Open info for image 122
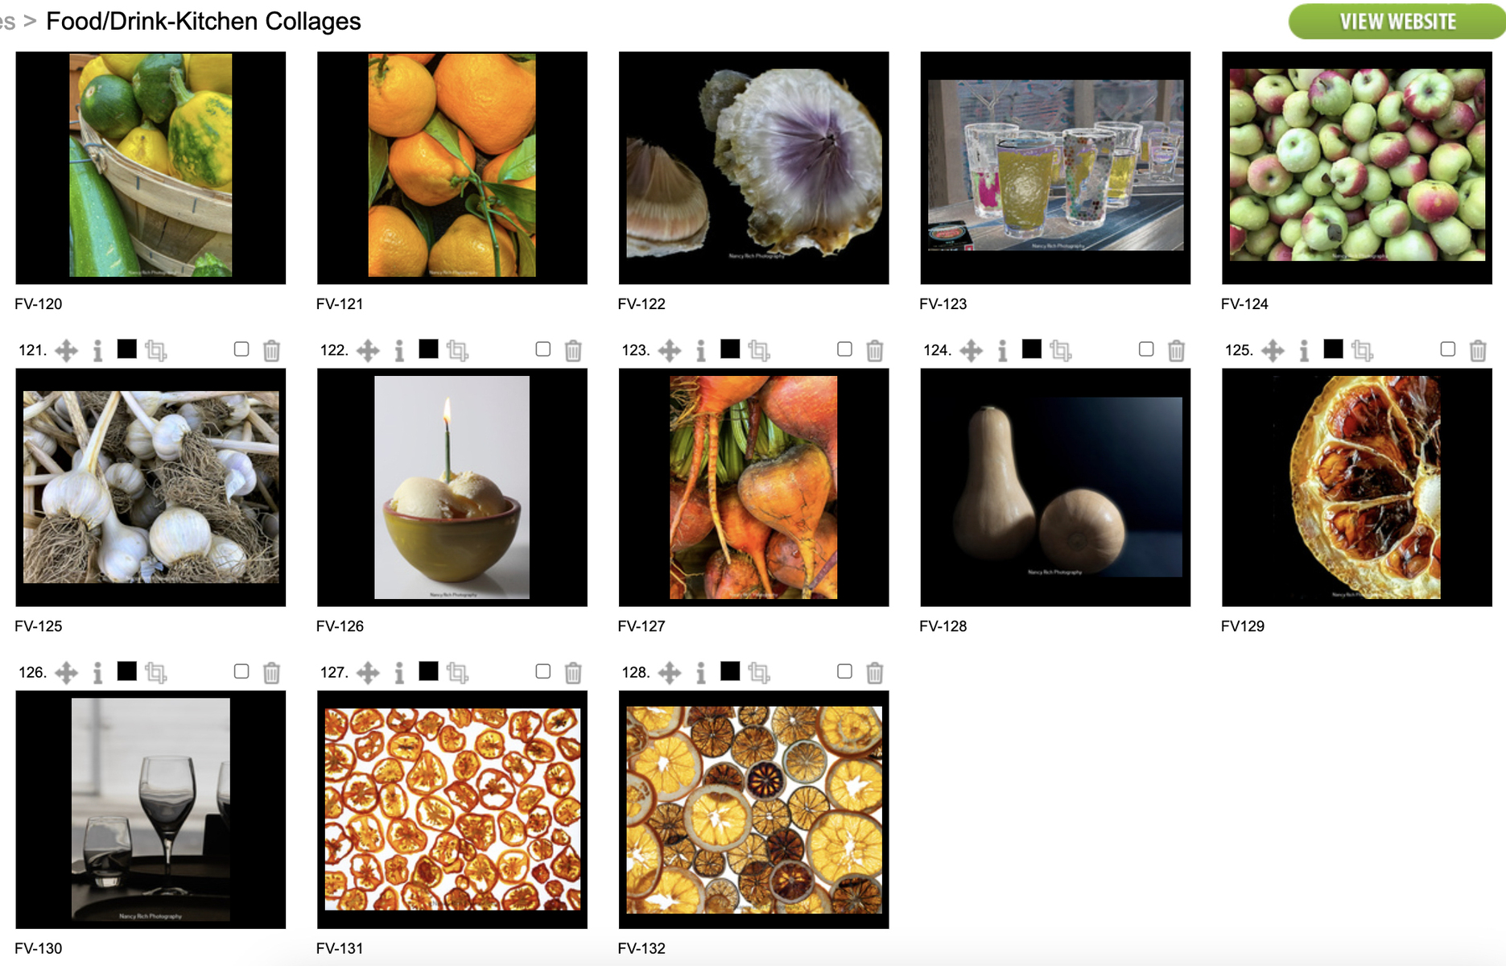The image size is (1506, 966). [399, 350]
